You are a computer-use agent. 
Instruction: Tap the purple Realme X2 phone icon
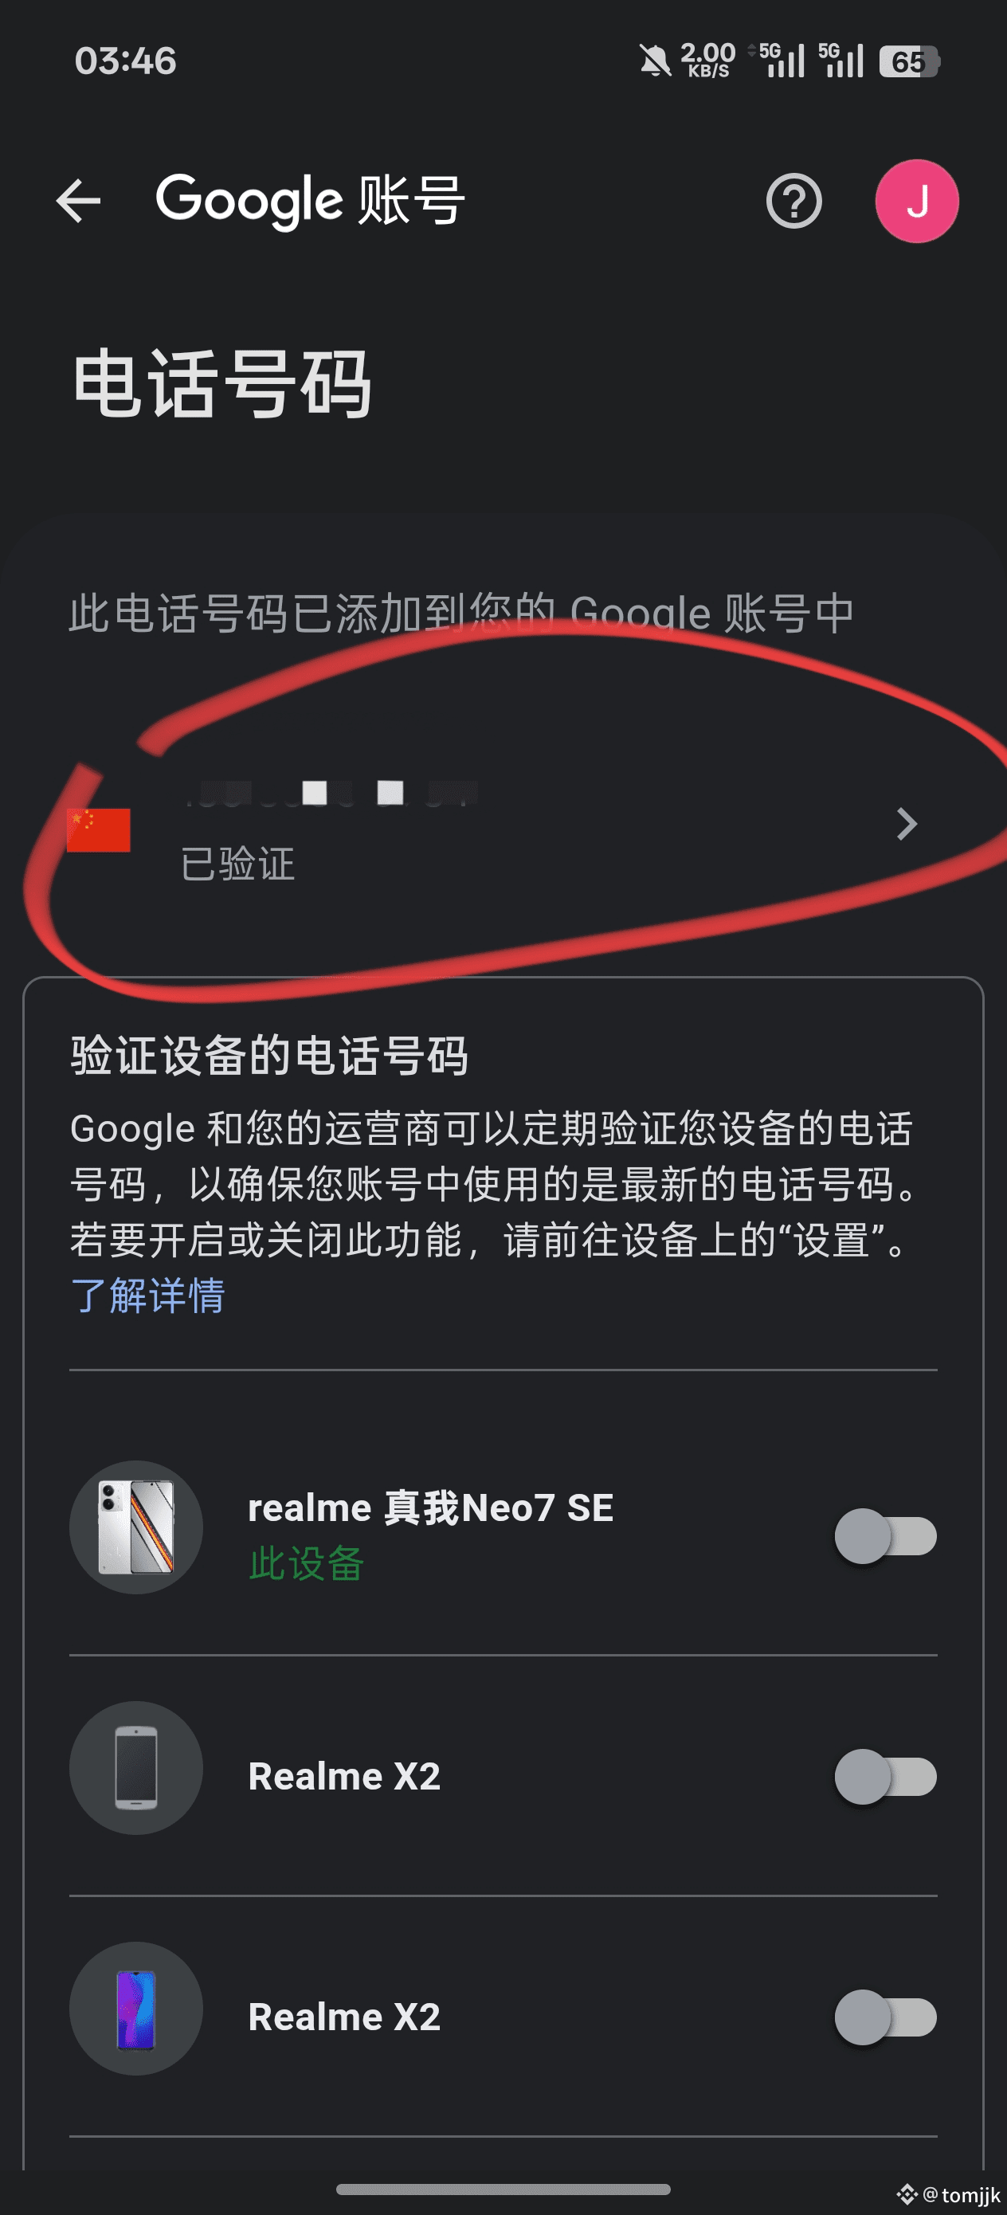click(136, 2009)
